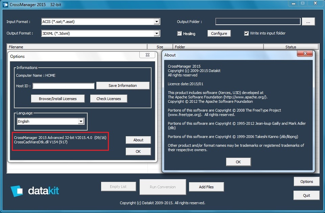Click the Empty List button
Viewport: 325px width, 213px height.
click(118, 187)
